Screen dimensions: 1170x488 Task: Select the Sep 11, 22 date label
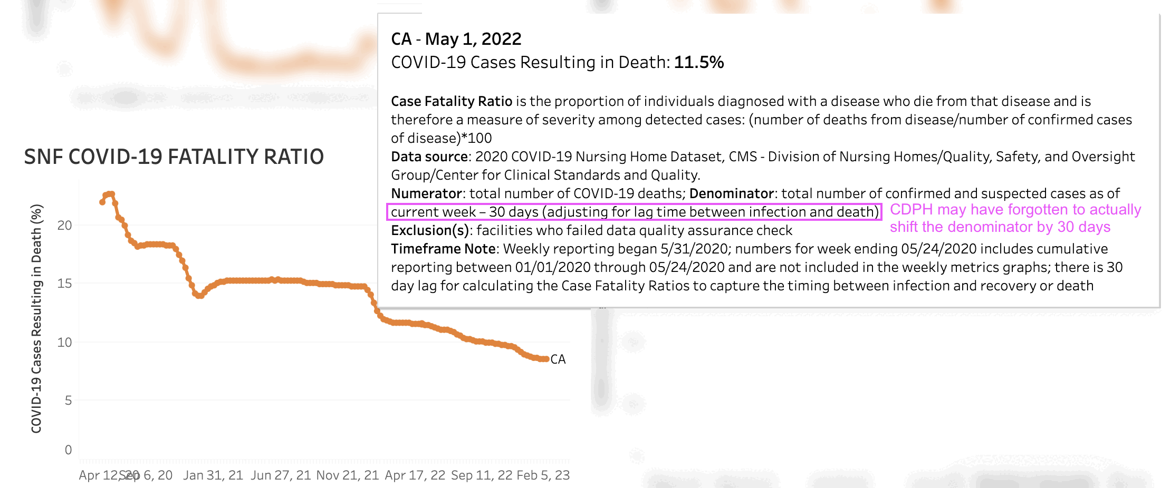(482, 475)
